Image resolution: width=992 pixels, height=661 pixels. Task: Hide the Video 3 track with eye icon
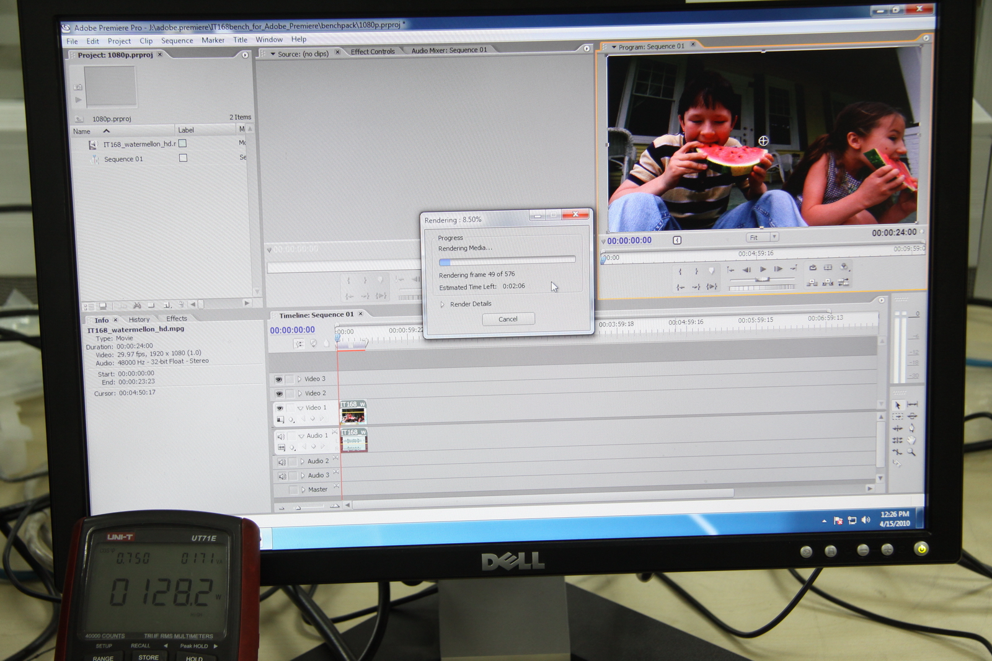pos(278,379)
